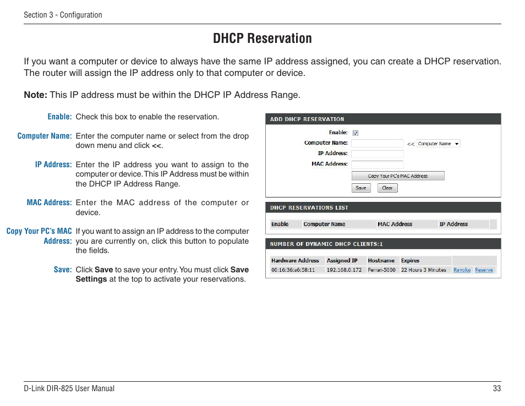Click the ADD DHCP RESERVATION panel title

[x=307, y=119]
